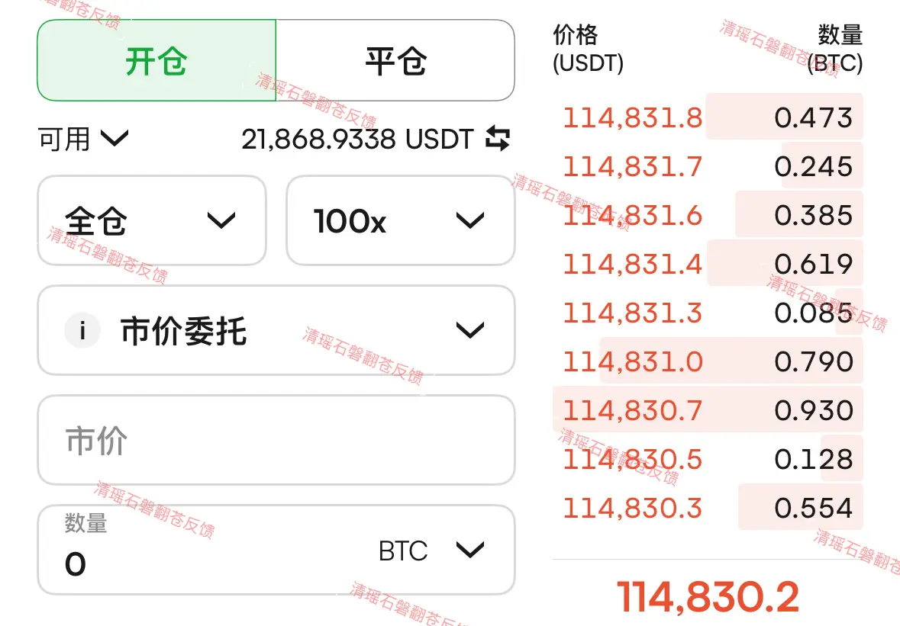This screenshot has width=900, height=626.
Task: Switch to the 开仓 tab
Action: (156, 60)
